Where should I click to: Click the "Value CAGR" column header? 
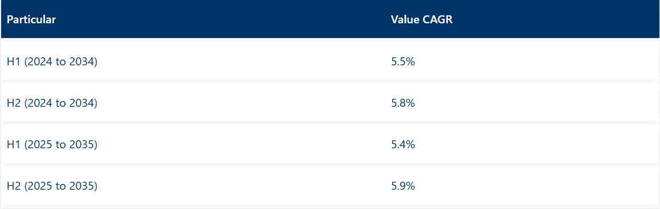(x=422, y=20)
